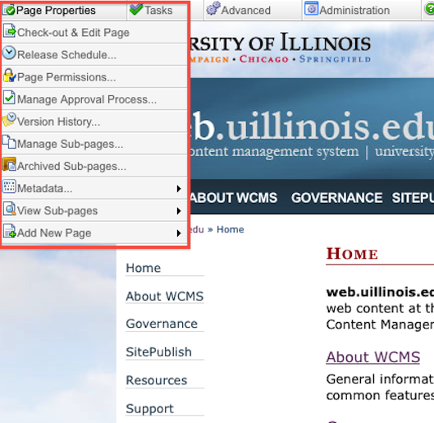Click the Version History icon
Viewport: 434px width, 423px height.
pyautogui.click(x=9, y=120)
